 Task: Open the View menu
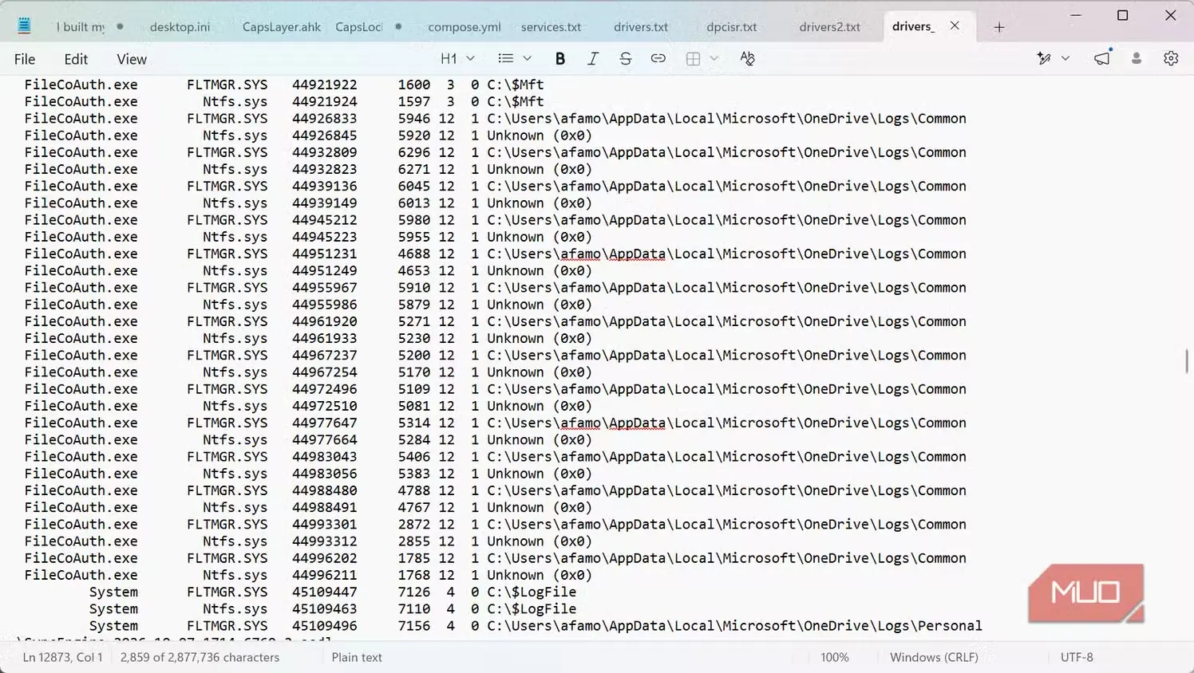(x=132, y=59)
